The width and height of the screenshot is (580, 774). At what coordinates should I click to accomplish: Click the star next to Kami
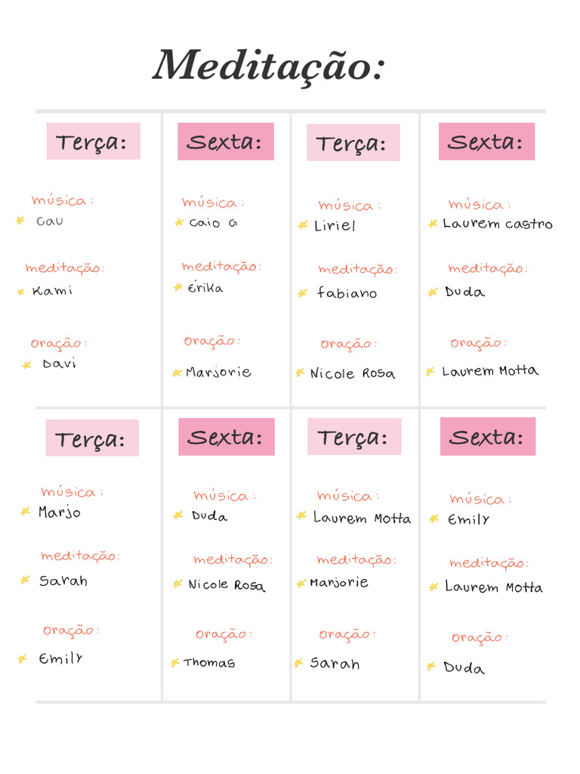pos(20,292)
